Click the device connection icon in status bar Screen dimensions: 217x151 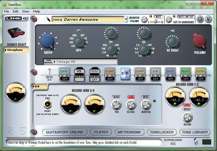click(x=196, y=142)
